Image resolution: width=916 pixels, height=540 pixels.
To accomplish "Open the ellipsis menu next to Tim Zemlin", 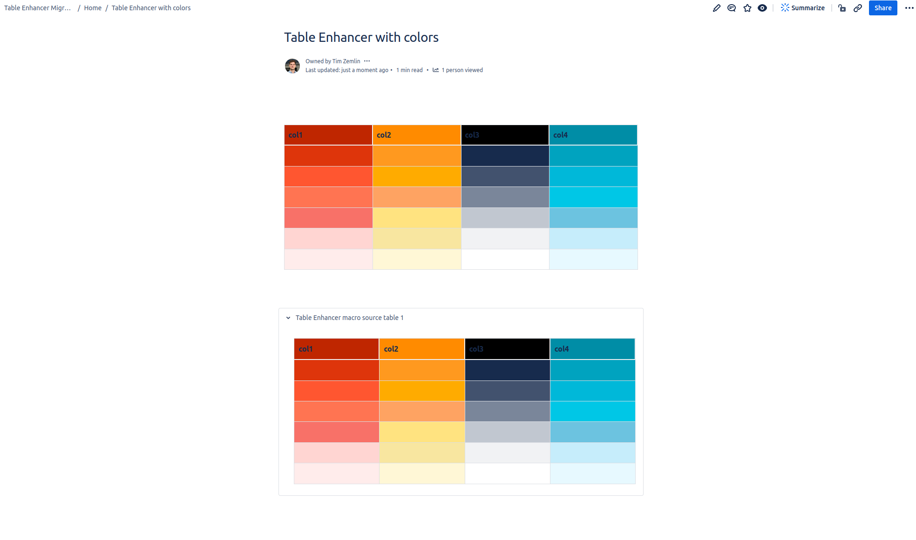I will pos(367,61).
